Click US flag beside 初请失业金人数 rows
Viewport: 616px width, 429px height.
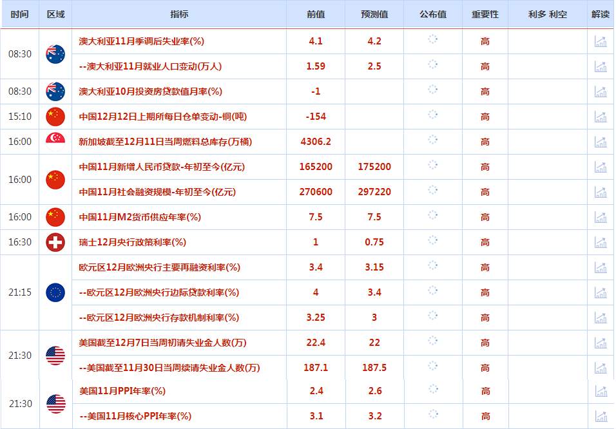55,356
